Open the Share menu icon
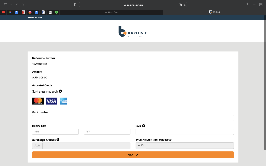The width and height of the screenshot is (266, 166). click(x=248, y=5)
